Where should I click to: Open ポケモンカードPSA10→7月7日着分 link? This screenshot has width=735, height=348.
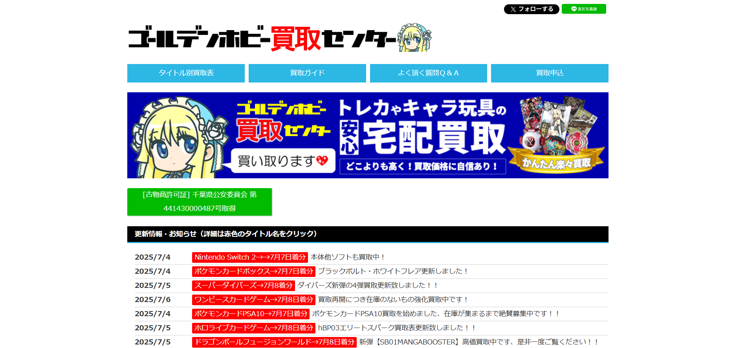251,314
